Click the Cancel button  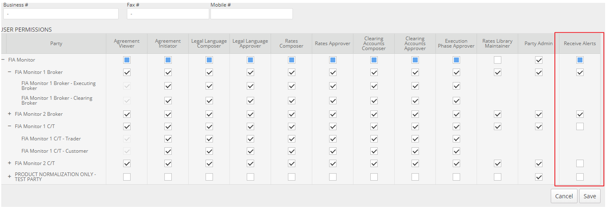coord(564,196)
